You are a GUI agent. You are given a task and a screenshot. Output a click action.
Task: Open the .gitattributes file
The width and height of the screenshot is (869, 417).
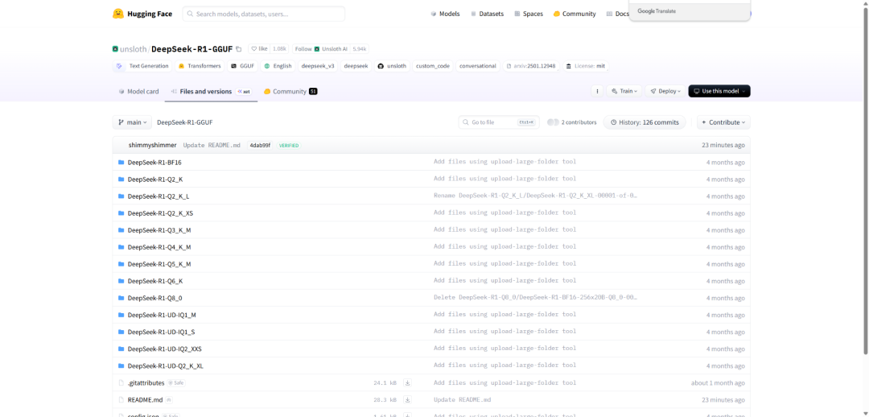pos(146,382)
